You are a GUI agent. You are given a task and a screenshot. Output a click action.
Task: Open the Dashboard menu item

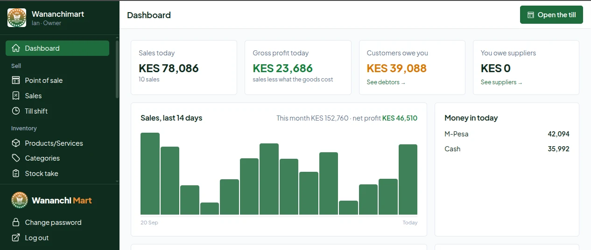pos(57,48)
